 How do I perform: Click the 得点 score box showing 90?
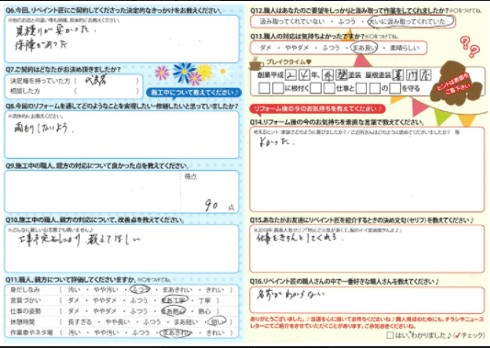[210, 191]
